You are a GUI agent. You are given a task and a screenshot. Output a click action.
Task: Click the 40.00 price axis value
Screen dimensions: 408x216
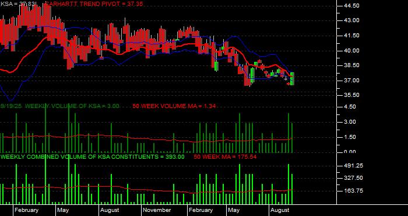tap(351, 51)
